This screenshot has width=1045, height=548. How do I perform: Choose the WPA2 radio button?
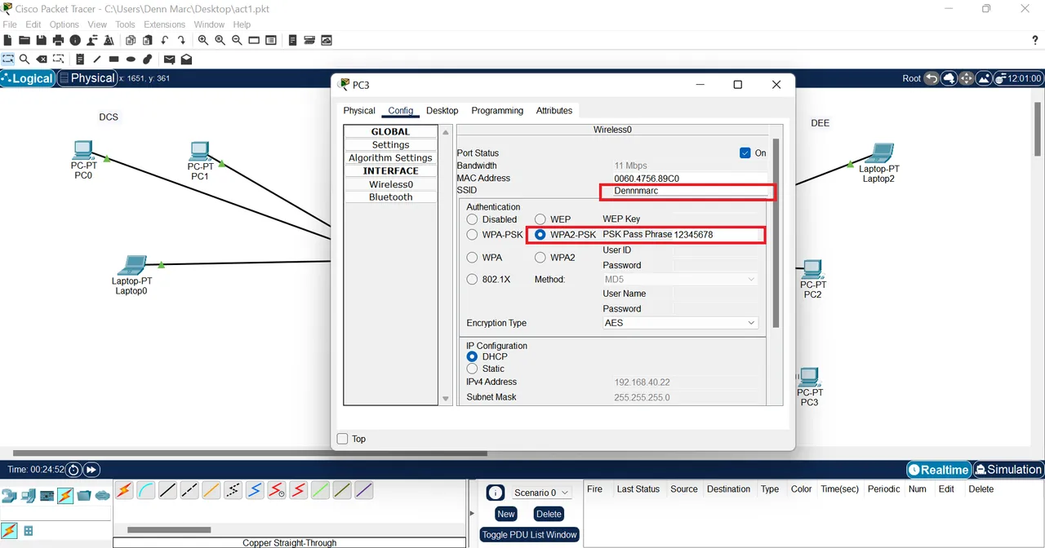pos(540,258)
